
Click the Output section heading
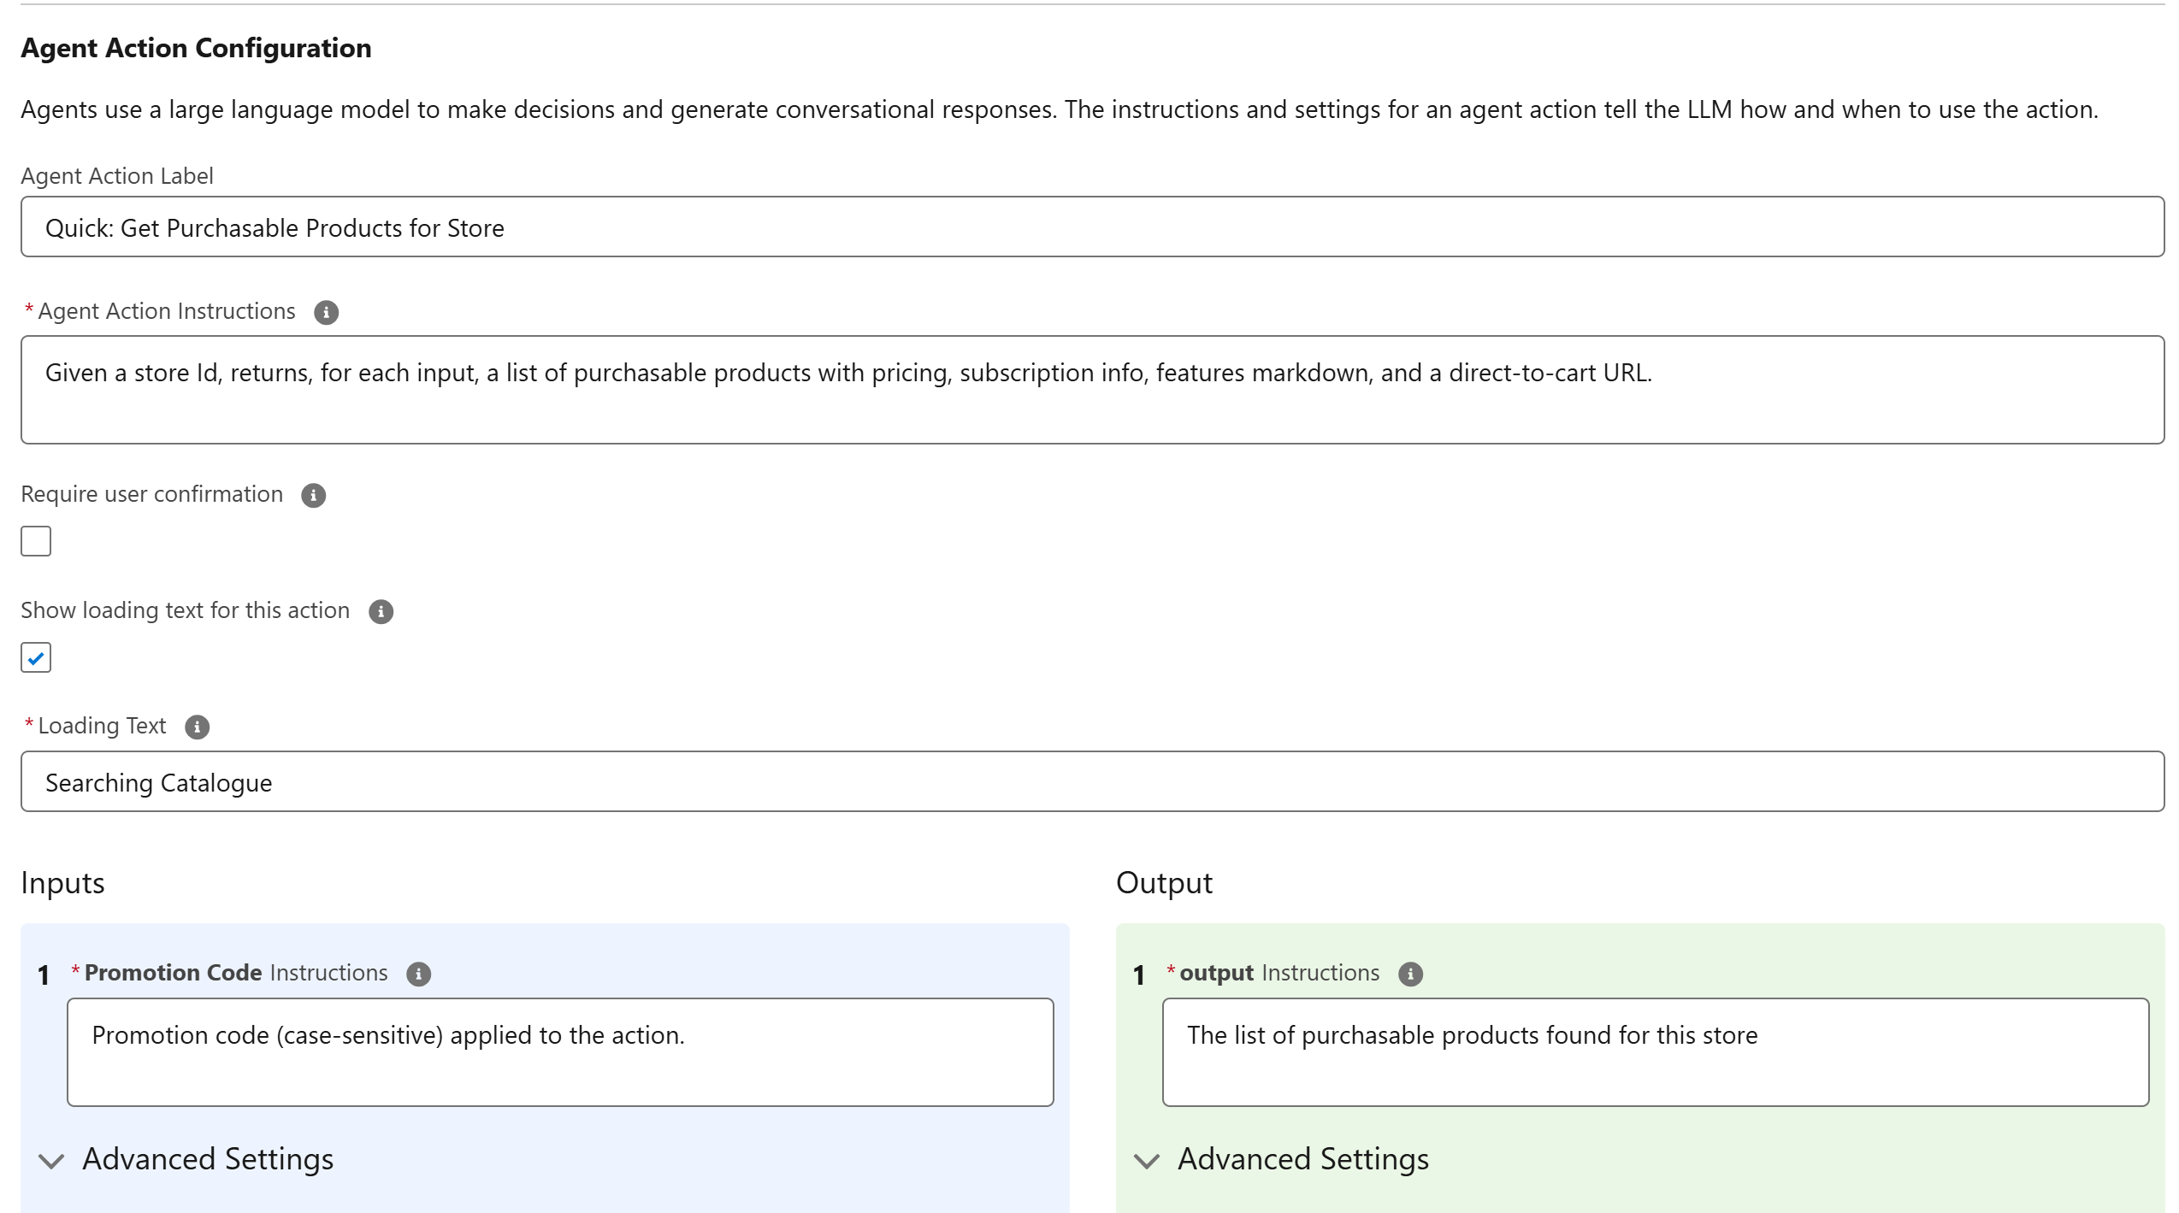pyautogui.click(x=1163, y=883)
